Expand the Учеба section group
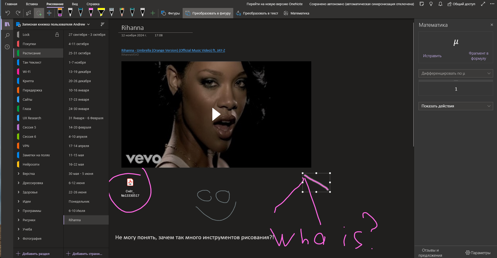Screen dimensions: 497x258 [19, 229]
